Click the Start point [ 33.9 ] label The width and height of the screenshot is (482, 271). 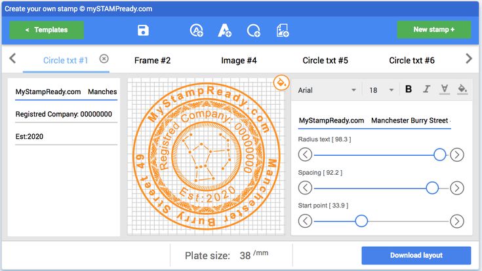323,206
